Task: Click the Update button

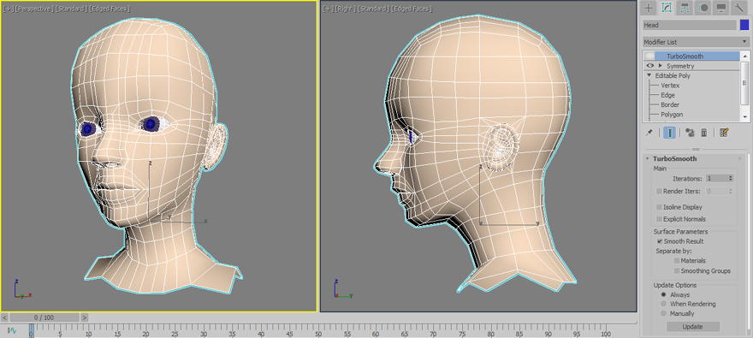Action: 692,327
